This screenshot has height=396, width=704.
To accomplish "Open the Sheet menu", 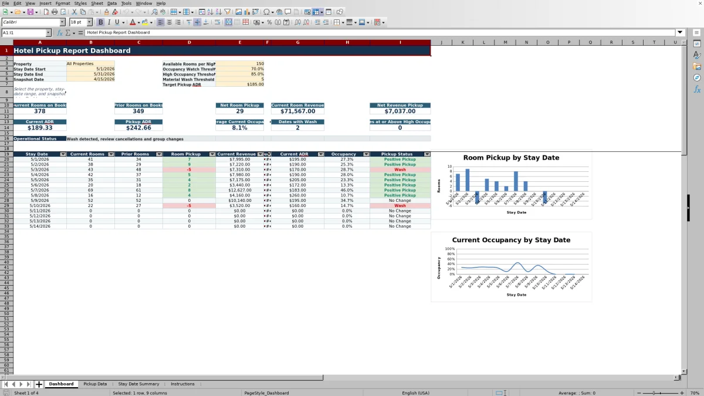I will click(97, 3).
